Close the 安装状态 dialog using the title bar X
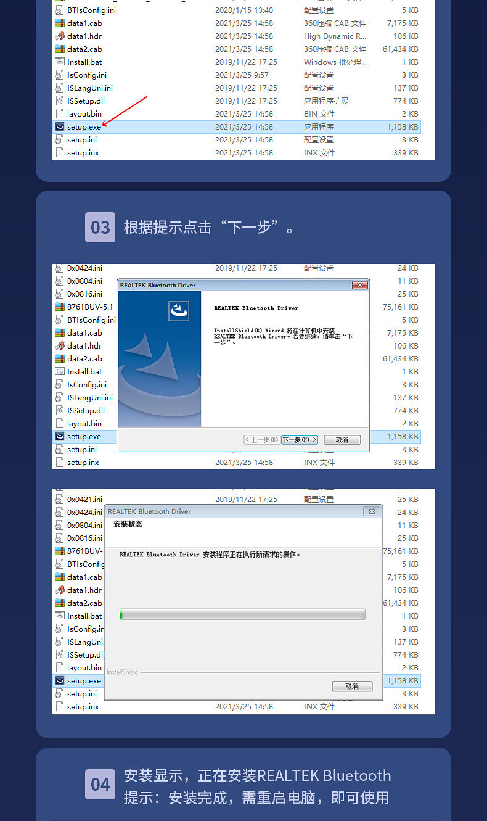This screenshot has height=821, width=487. coord(371,511)
